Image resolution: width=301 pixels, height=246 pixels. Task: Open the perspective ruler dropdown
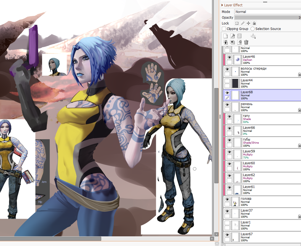(x=253, y=36)
